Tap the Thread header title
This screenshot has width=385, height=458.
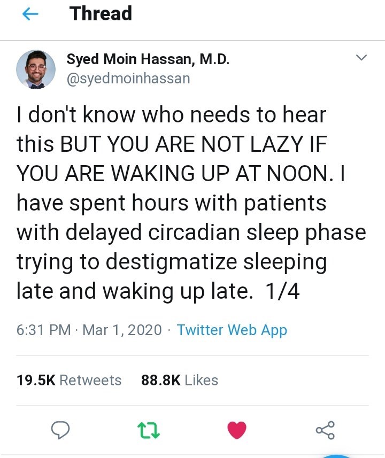tap(101, 14)
